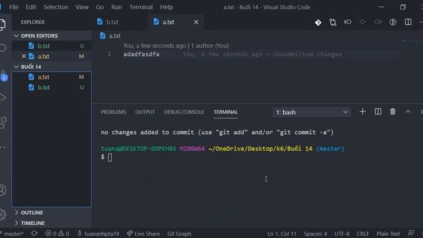
Task: Click line 1 text adadfasdfa in editor
Action: point(141,54)
